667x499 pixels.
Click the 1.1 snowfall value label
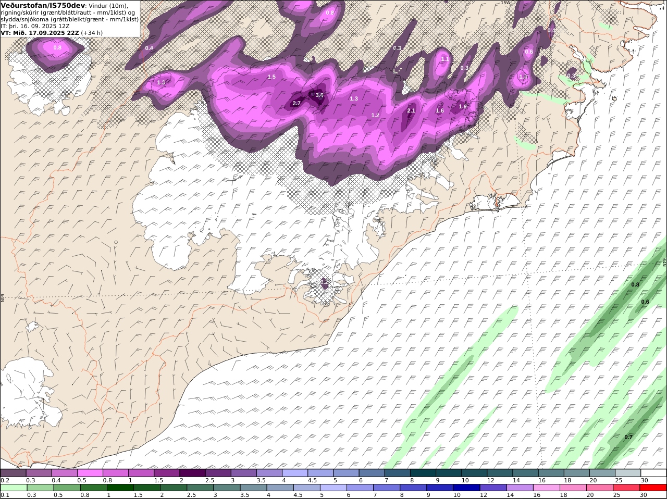tap(444, 59)
